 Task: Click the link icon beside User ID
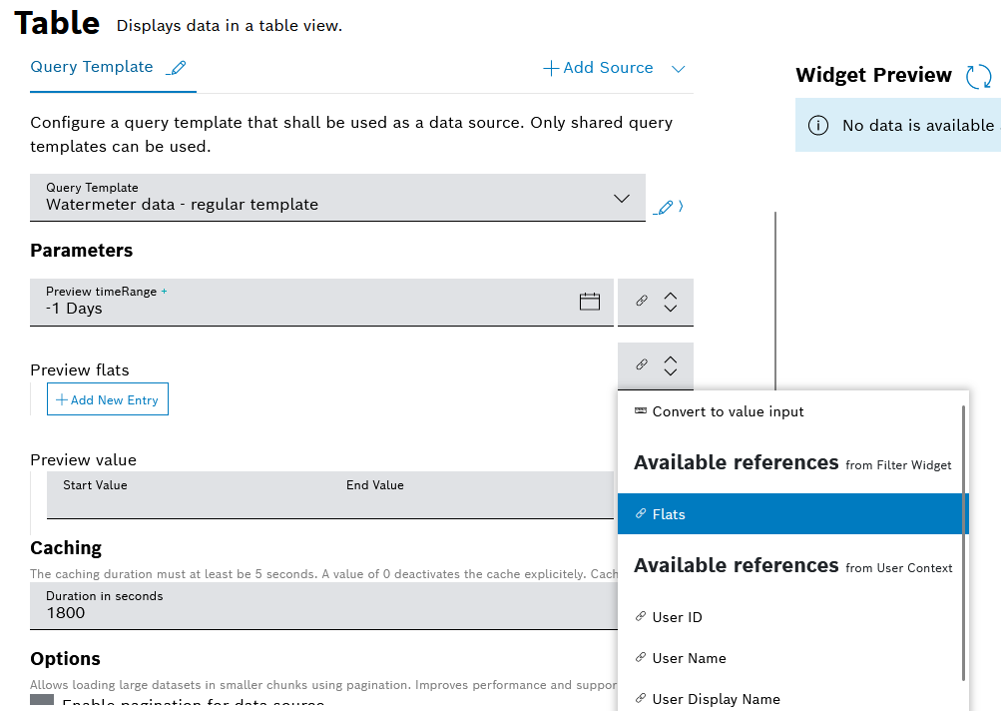[x=641, y=617]
